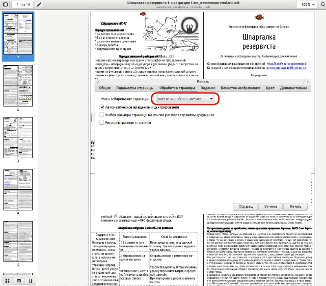Select page 4 thumbnail in sidebar
Screen dimensions: 326x286
(18, 190)
